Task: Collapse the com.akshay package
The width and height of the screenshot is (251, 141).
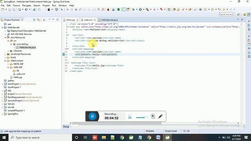Action: tap(11, 44)
